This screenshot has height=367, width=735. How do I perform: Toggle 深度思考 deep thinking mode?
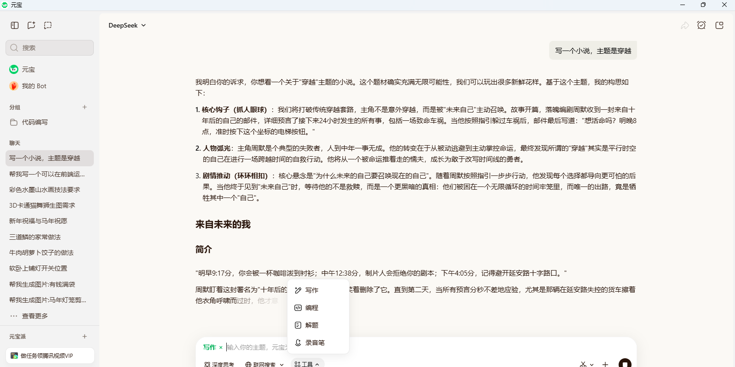click(x=219, y=364)
